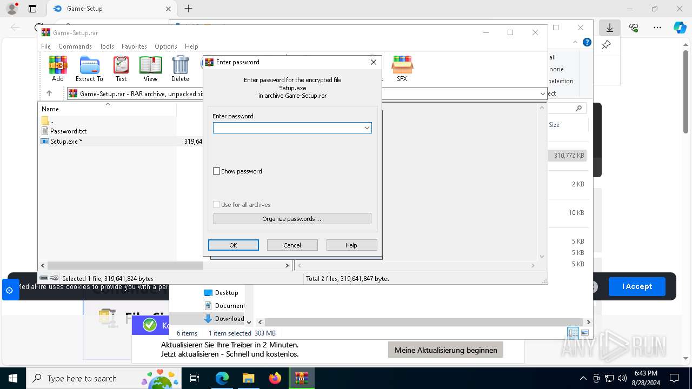692x389 pixels.
Task: Click Meine Aktualisierung beginnen button
Action: coord(446,350)
